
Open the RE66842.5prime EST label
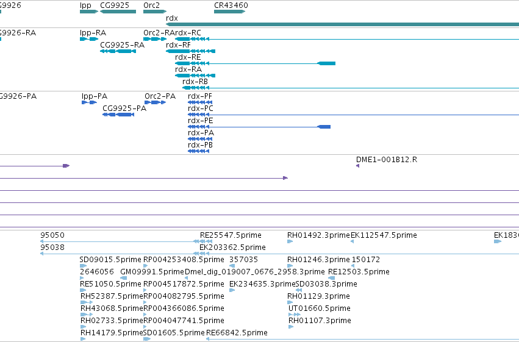tap(237, 333)
